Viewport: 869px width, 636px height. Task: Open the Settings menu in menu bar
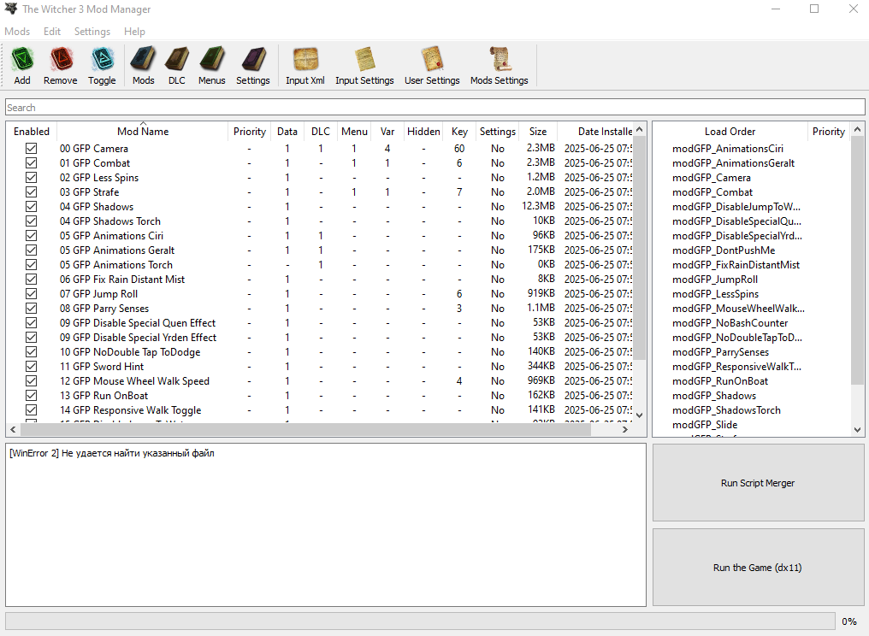pyautogui.click(x=92, y=32)
